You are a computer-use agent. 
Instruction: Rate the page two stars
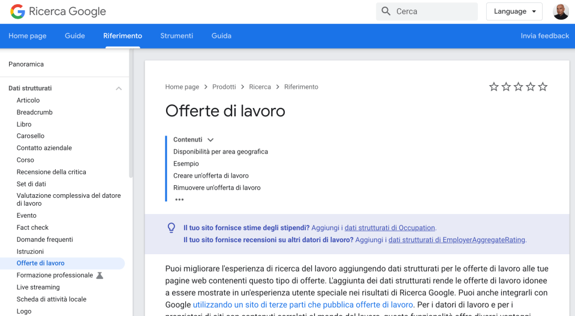click(506, 87)
